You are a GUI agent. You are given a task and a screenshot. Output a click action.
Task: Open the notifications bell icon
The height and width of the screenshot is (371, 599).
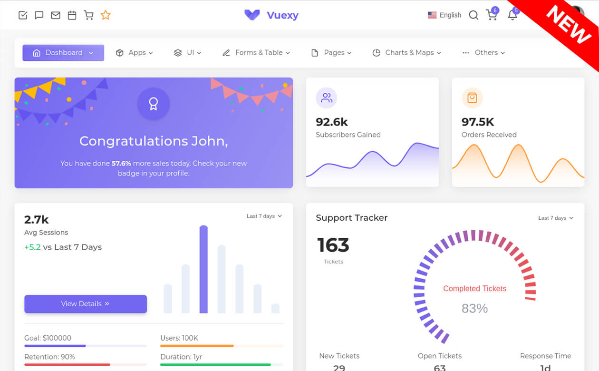[x=512, y=14]
